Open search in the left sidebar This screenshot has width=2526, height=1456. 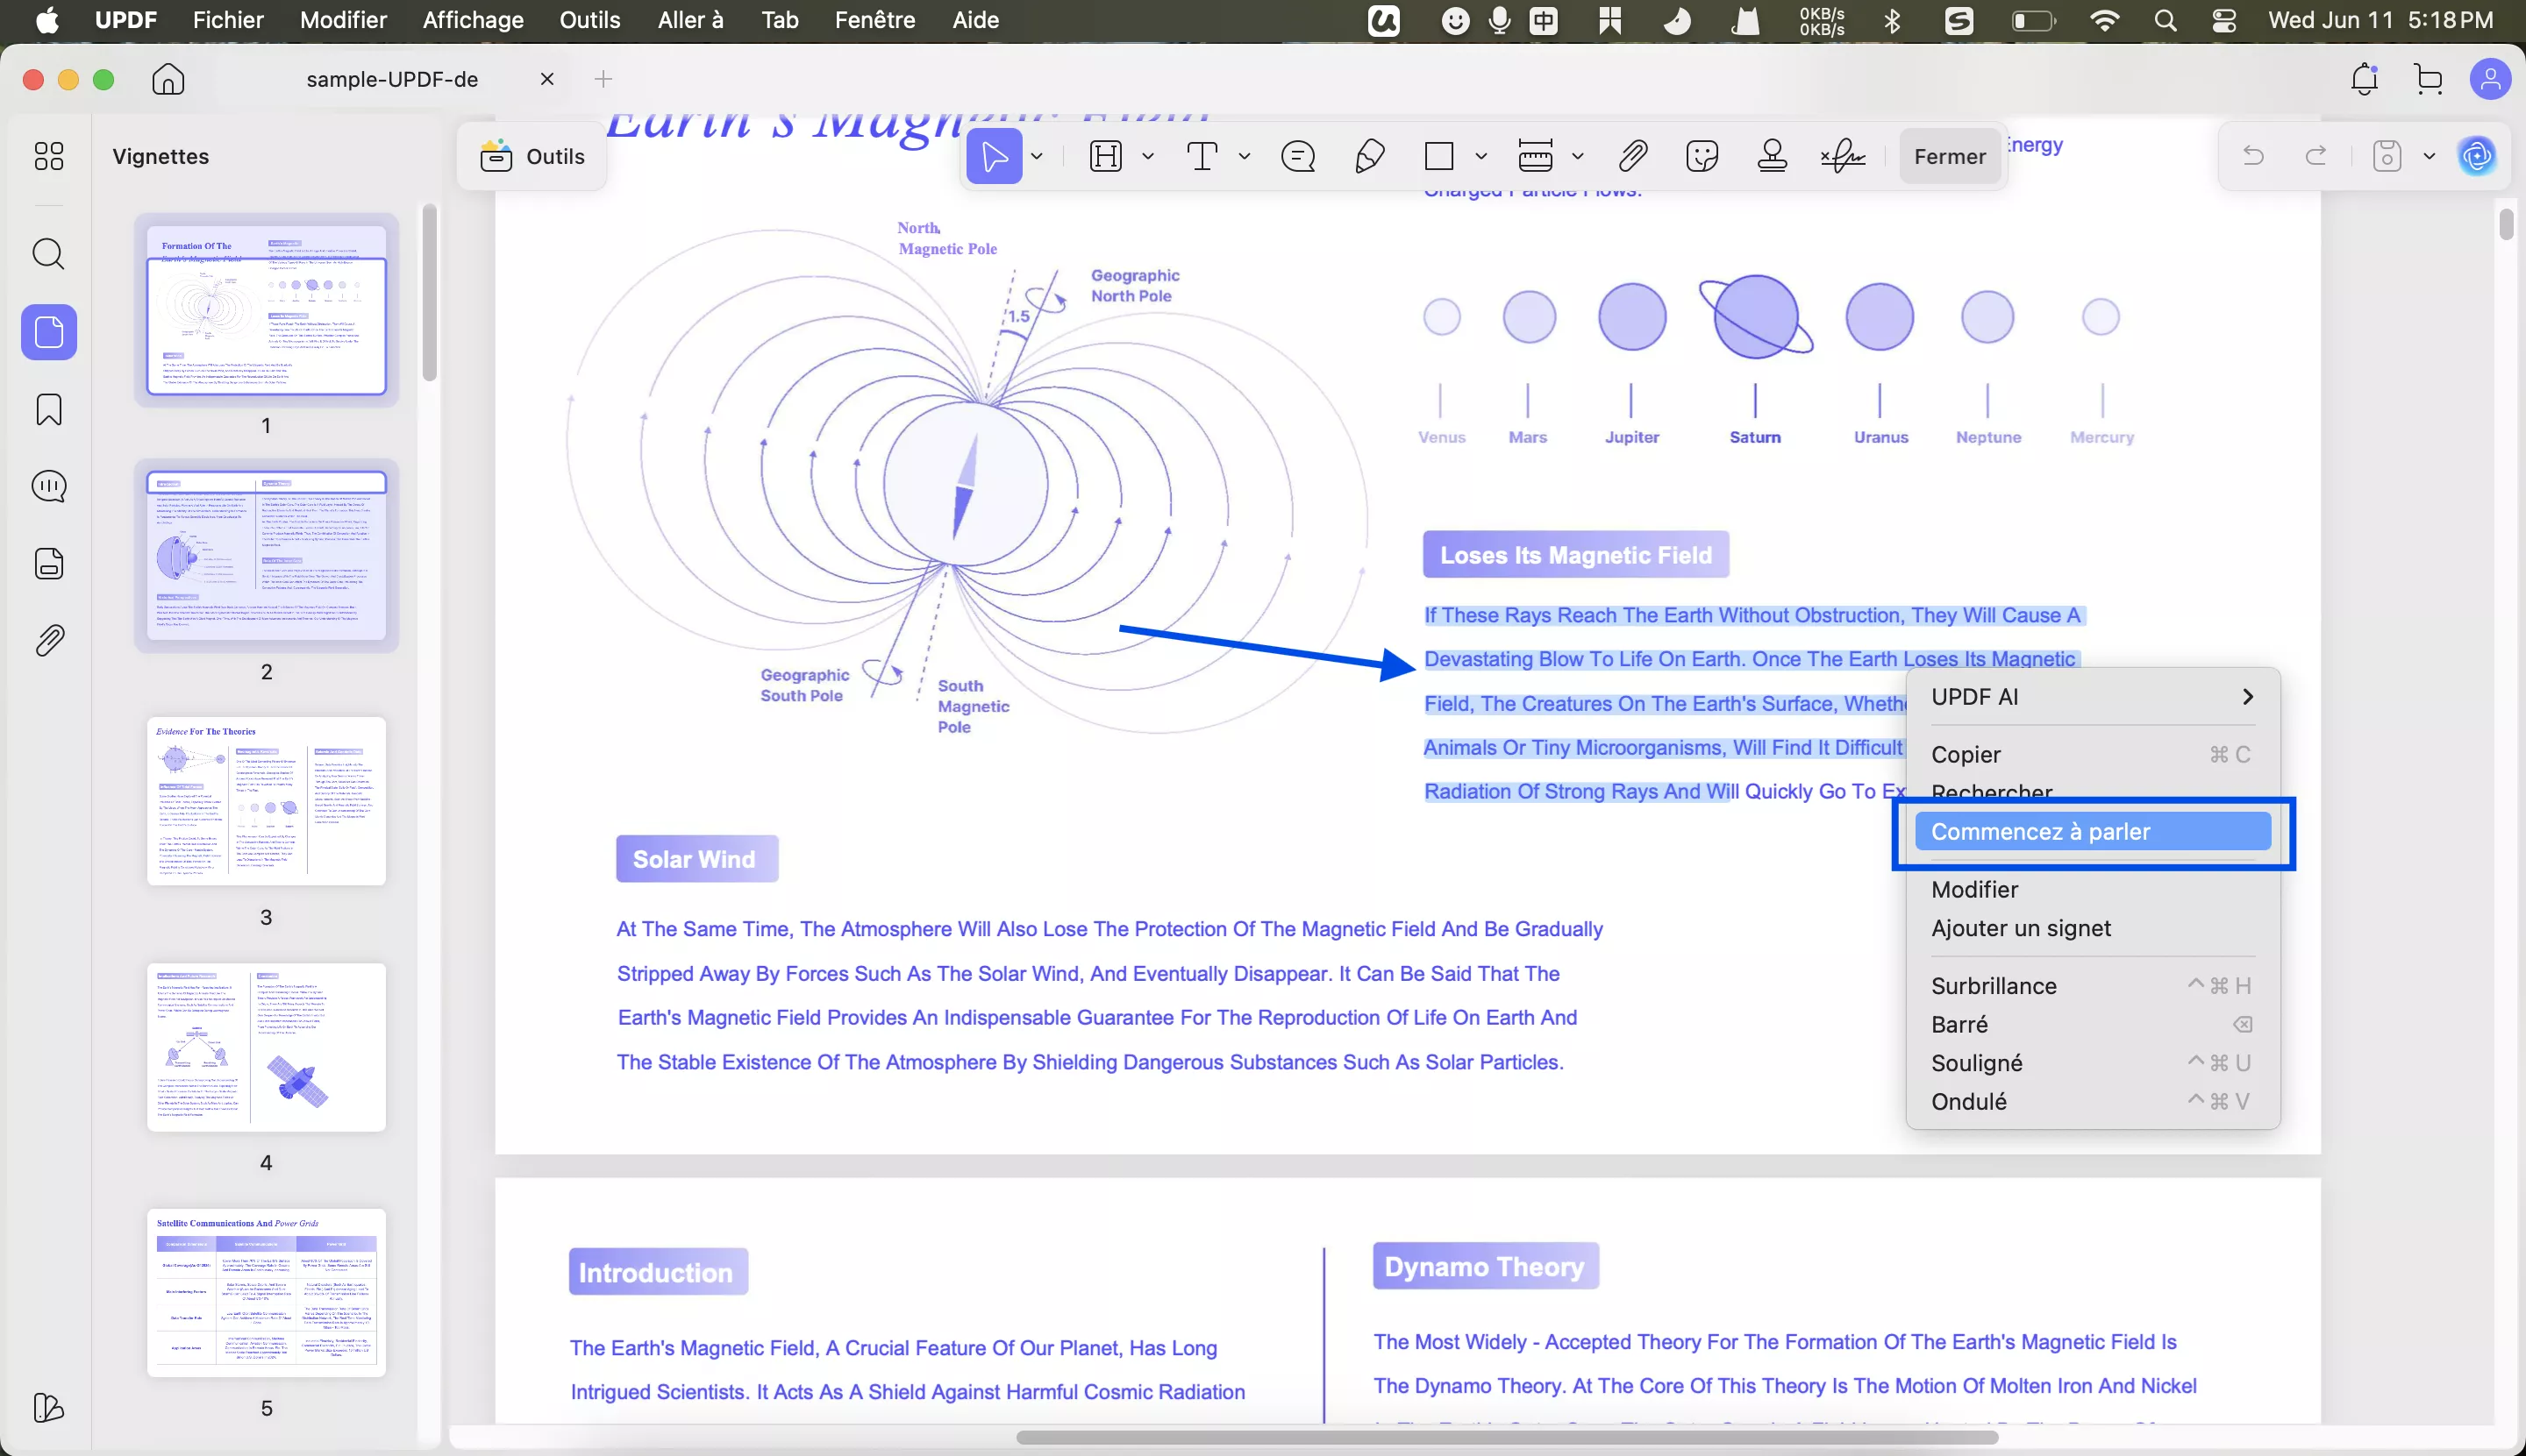pyautogui.click(x=48, y=255)
